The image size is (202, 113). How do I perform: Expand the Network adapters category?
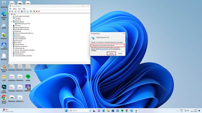coord(12,37)
